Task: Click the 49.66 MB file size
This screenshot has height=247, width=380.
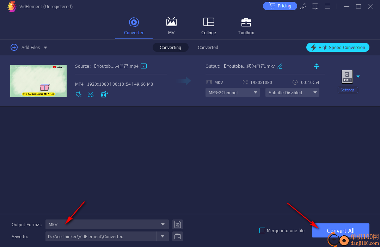Action: pyautogui.click(x=143, y=84)
